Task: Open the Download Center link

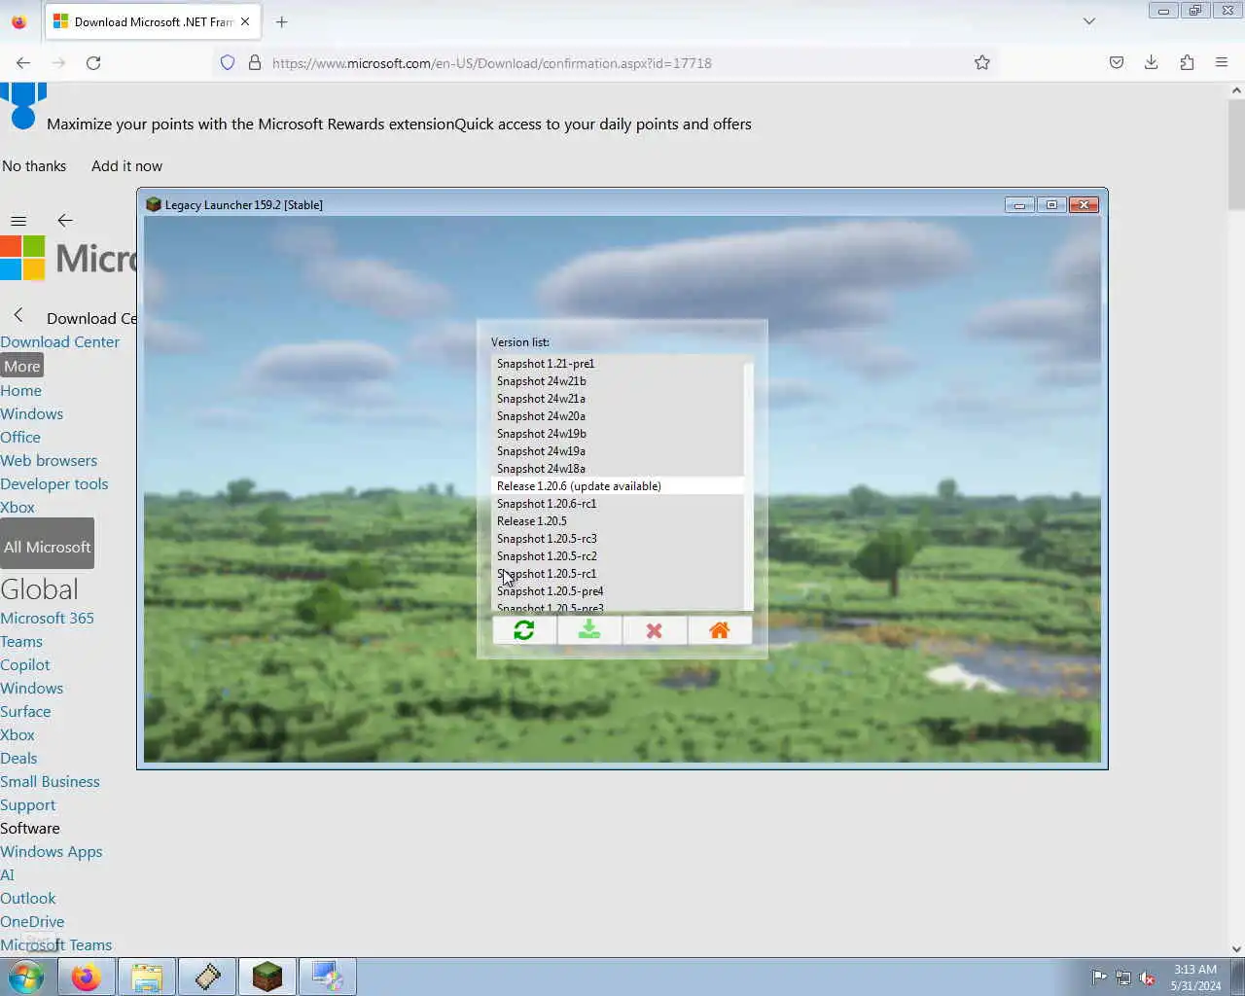Action: [60, 342]
